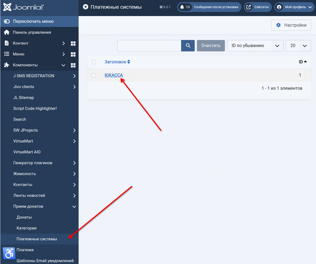The width and height of the screenshot is (316, 264).
Task: Open Донаты submenu item
Action: click(24, 217)
